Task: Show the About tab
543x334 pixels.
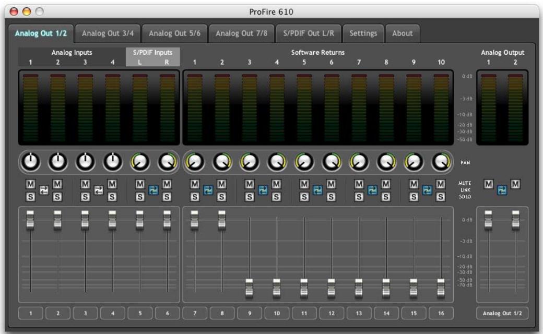Action: pyautogui.click(x=403, y=33)
